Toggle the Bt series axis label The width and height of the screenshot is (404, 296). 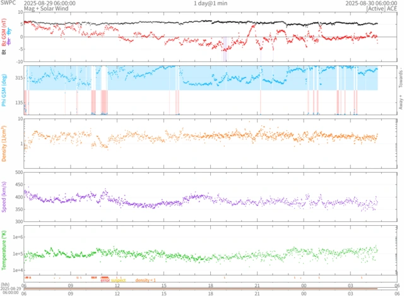click(x=4, y=52)
